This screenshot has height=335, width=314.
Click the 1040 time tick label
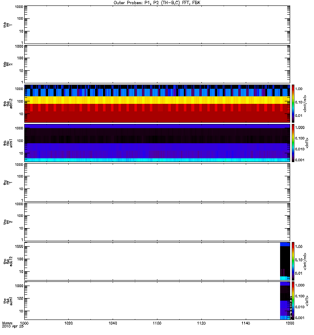click(x=113, y=323)
